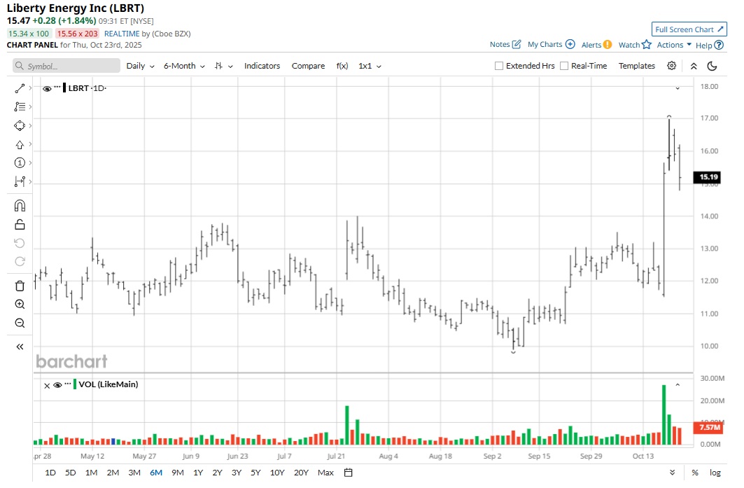Click the Watch star icon
The image size is (744, 488).
(646, 45)
